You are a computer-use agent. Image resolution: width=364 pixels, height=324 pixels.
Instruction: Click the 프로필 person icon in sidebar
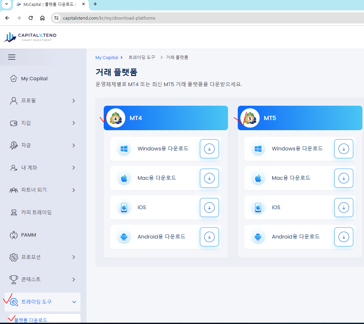(14, 101)
